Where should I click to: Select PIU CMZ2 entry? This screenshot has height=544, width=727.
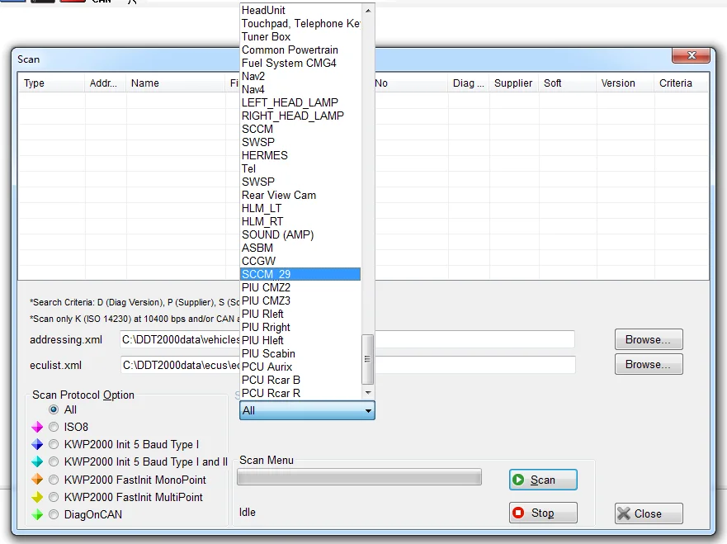[300, 287]
